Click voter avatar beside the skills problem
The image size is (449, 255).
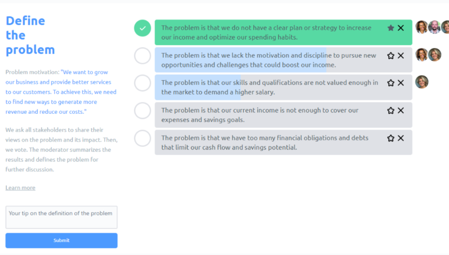click(x=422, y=82)
